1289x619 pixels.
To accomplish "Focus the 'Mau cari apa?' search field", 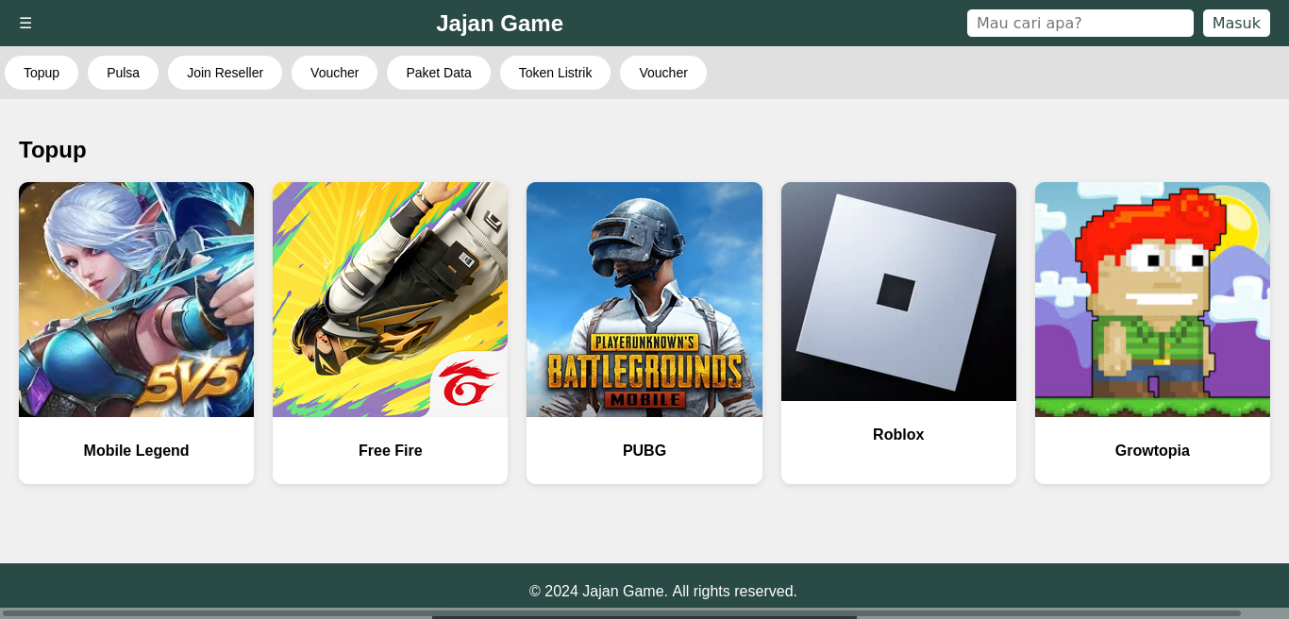I will click(x=1080, y=23).
